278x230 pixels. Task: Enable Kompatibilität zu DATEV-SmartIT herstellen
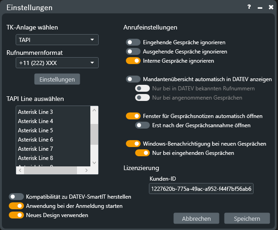16,197
